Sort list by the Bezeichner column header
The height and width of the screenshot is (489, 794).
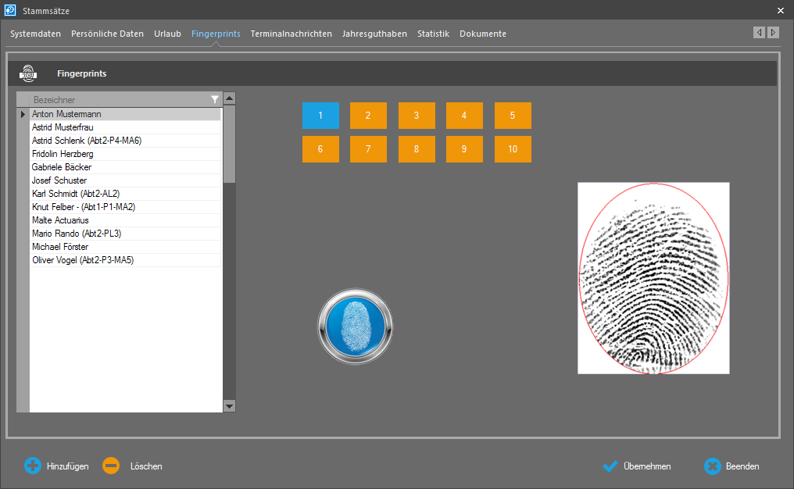pyautogui.click(x=117, y=100)
